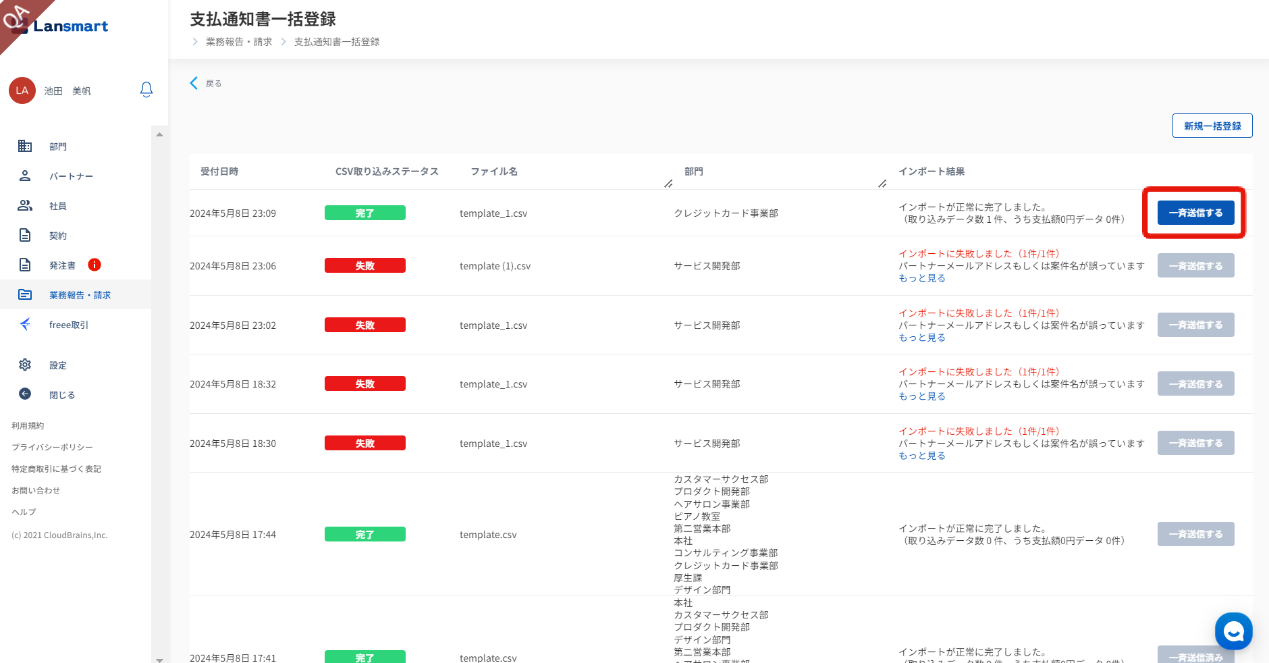Open 部門 in the sidebar menu
1269x663 pixels.
(58, 147)
